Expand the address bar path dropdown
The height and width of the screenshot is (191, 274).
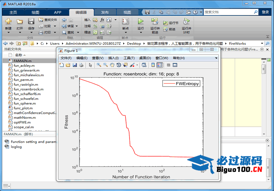pyautogui.click(x=262, y=44)
